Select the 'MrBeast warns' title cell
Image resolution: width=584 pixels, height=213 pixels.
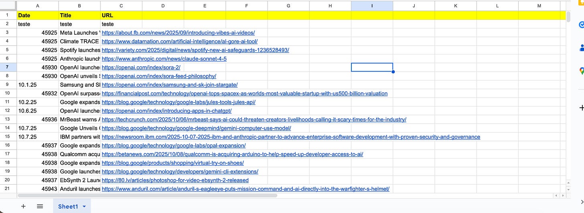79,119
